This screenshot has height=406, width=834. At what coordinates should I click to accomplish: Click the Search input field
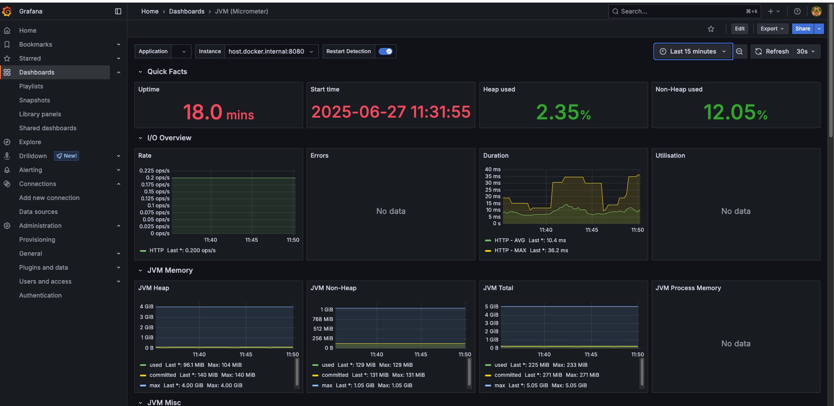click(x=684, y=11)
